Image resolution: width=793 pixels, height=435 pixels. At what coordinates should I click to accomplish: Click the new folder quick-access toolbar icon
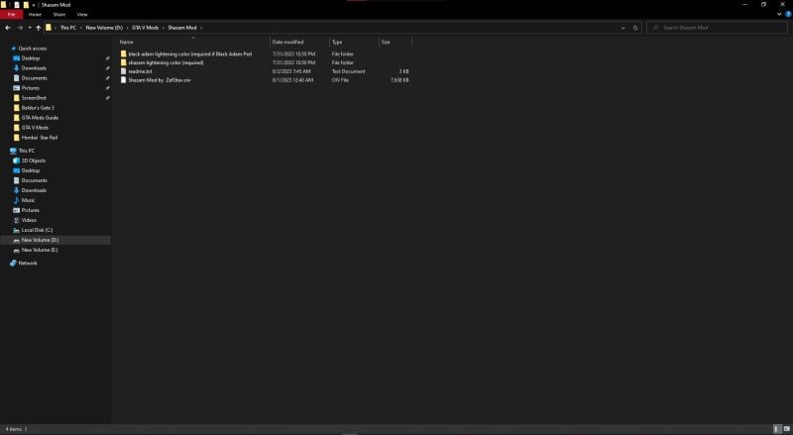(x=26, y=5)
